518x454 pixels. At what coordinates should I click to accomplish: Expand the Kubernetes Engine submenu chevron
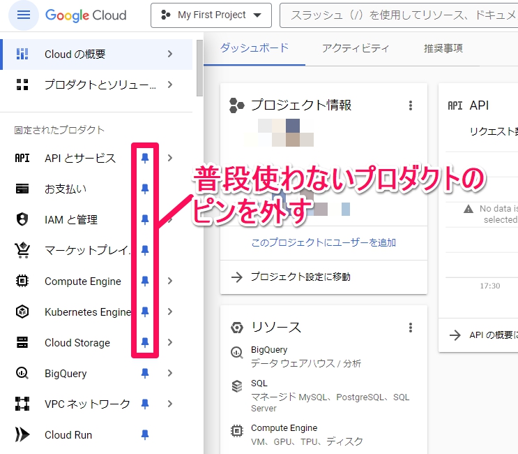[170, 312]
